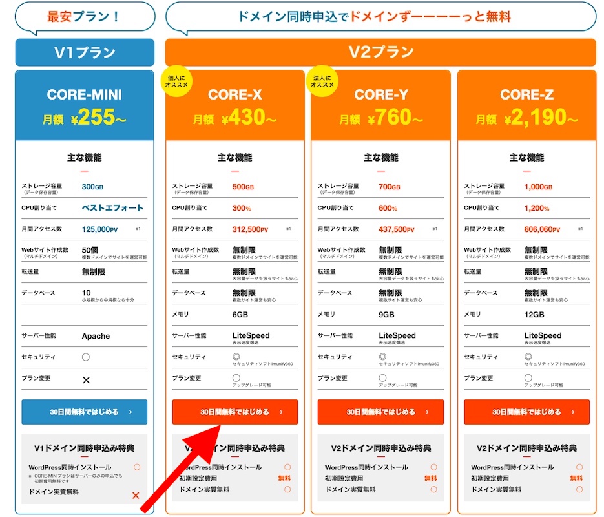Screen dimensions: 604x517
Task: Click the ¥2,190 monthly price
Action: click(x=541, y=117)
